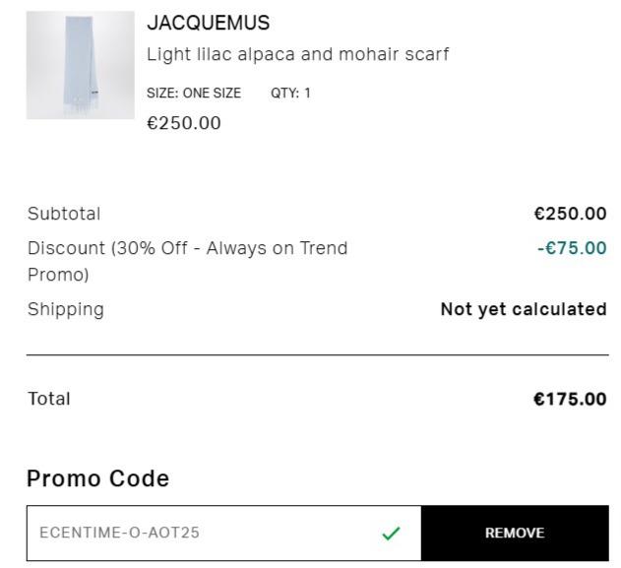Click the bold €250.00 subtotal amount
The height and width of the screenshot is (568, 621).
[570, 214]
